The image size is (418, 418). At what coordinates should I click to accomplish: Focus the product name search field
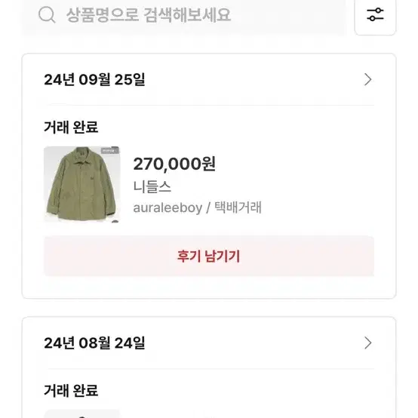click(184, 16)
